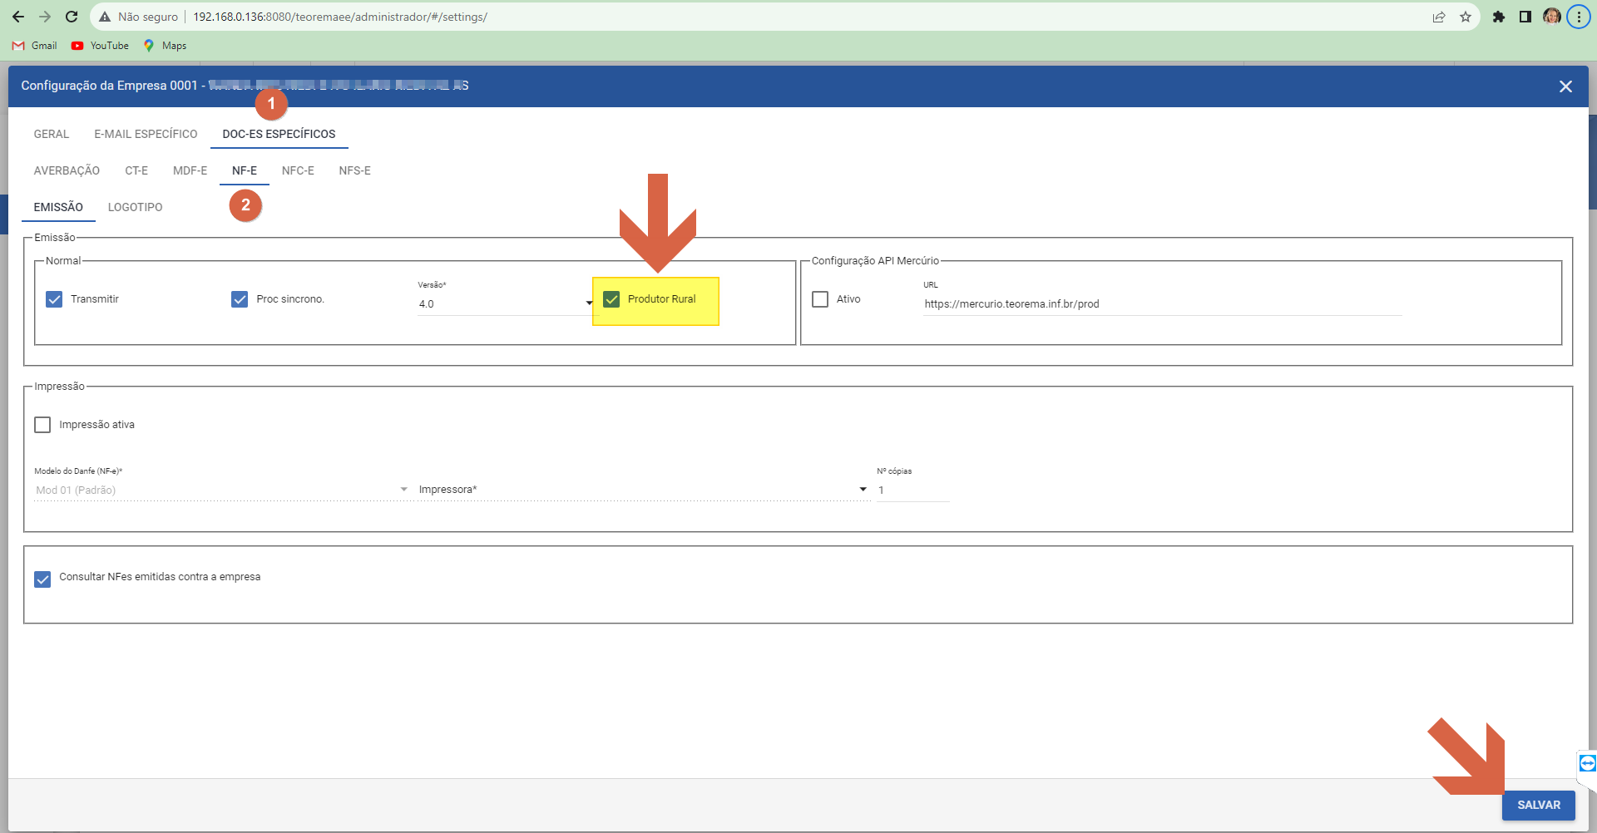Select the EMISSÃO tab

58,207
